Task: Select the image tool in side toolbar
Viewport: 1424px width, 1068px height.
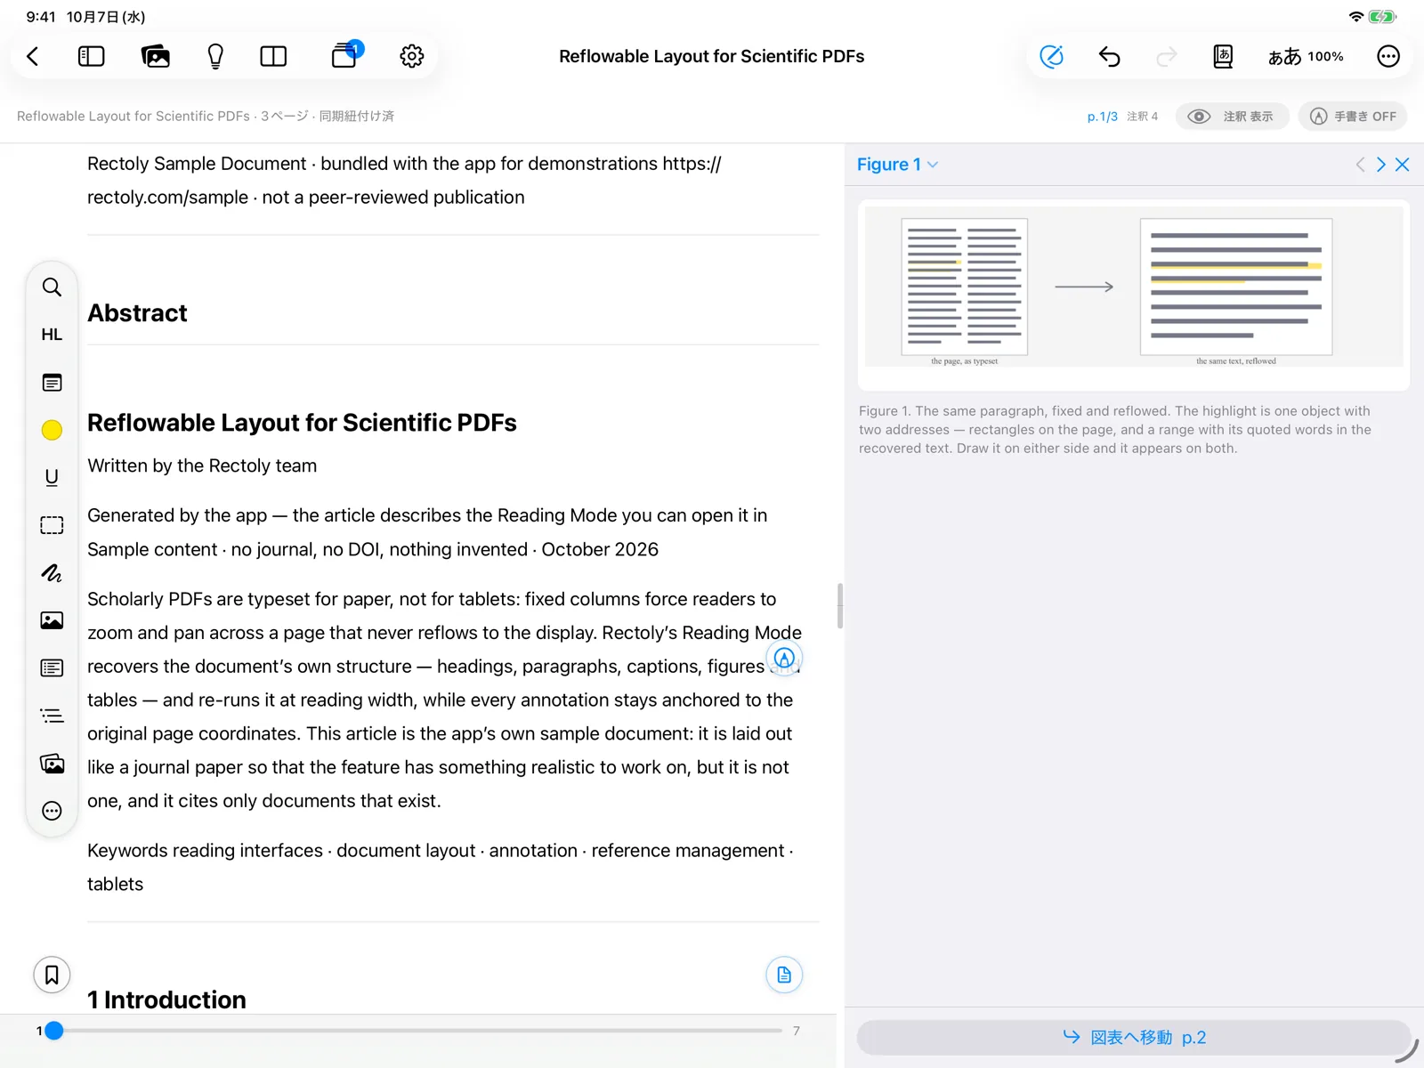Action: pyautogui.click(x=52, y=620)
